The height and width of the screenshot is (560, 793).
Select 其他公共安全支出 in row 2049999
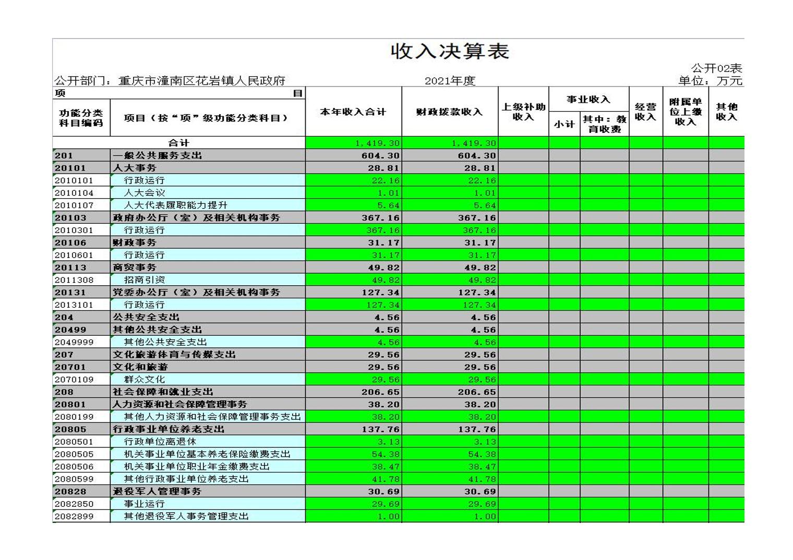(x=165, y=342)
